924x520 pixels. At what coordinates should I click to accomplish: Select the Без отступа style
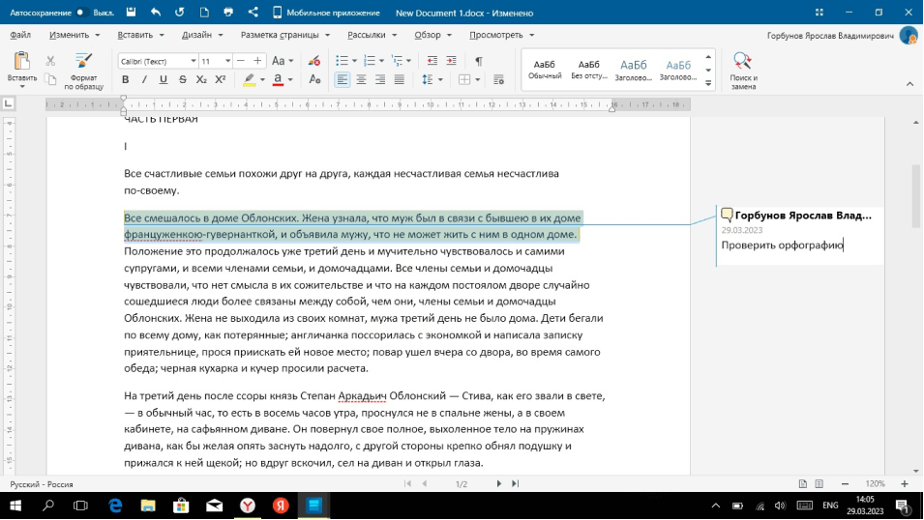click(588, 70)
